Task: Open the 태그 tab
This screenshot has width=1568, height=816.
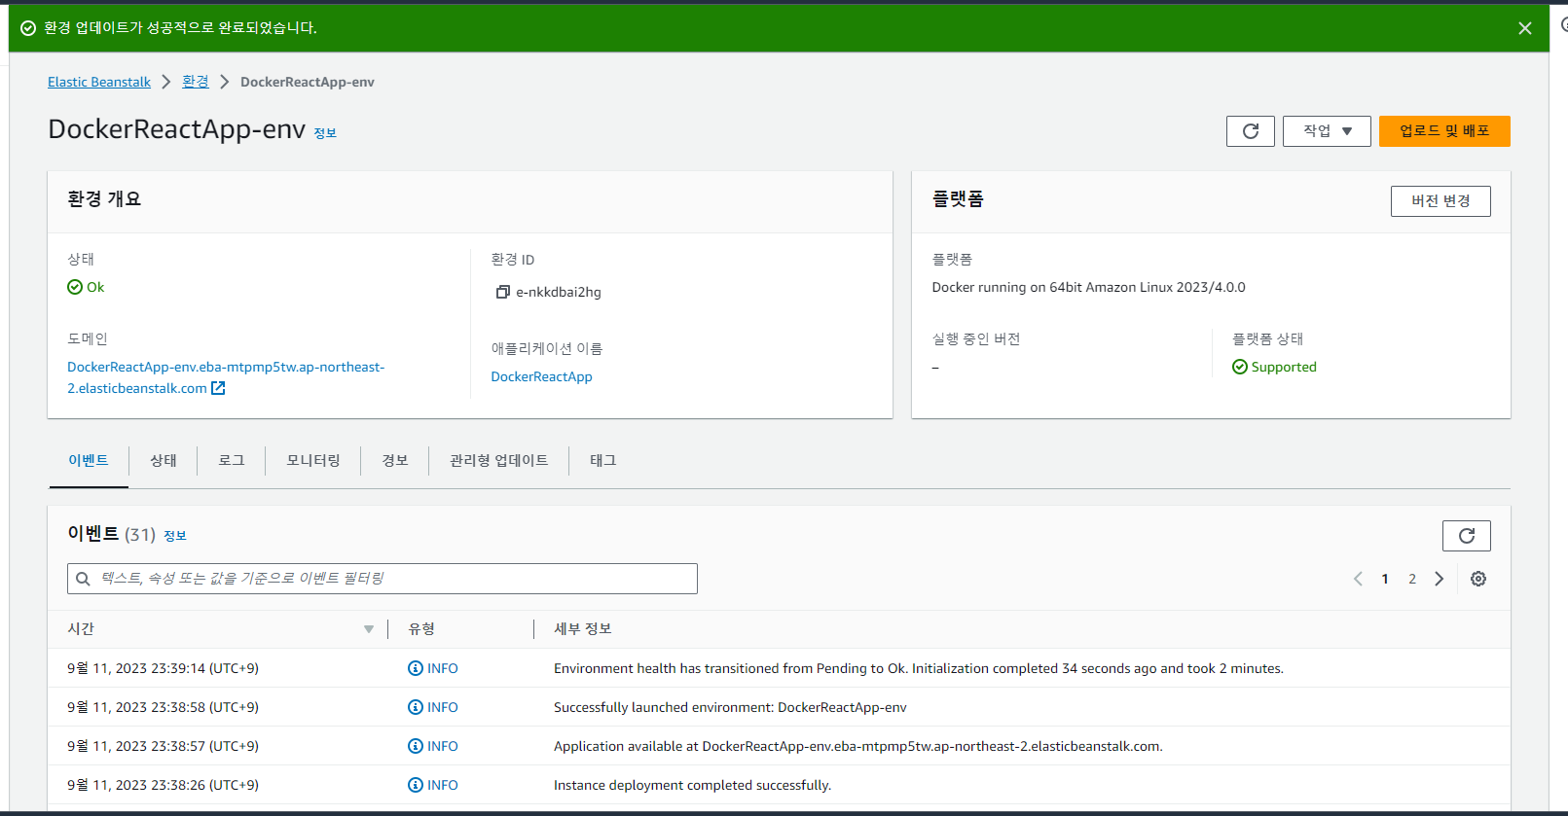Action: coord(603,460)
